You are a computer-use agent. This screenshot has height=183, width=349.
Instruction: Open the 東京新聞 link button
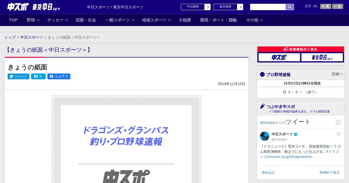(x=225, y=7)
